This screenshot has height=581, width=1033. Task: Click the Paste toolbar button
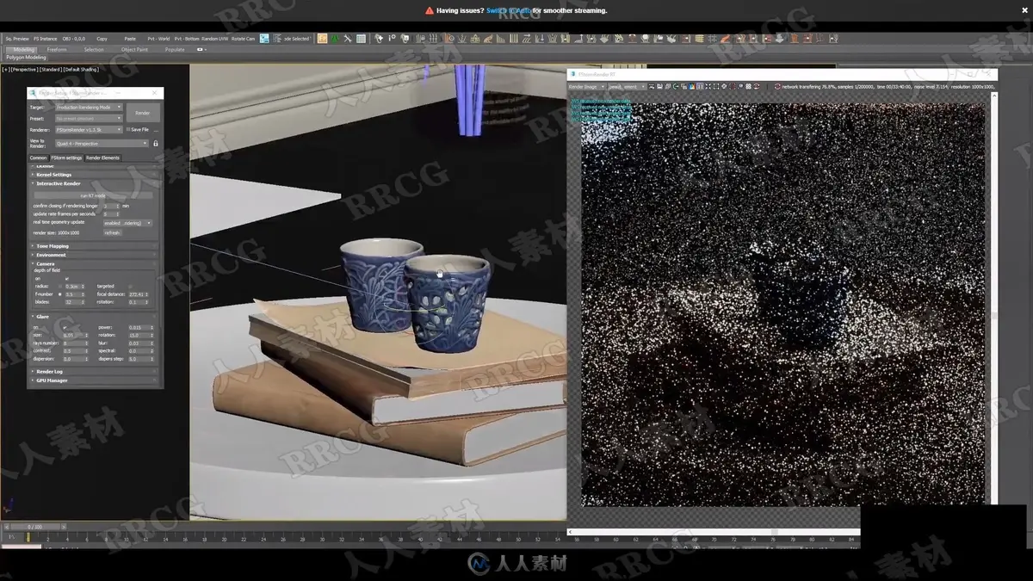pyautogui.click(x=130, y=39)
